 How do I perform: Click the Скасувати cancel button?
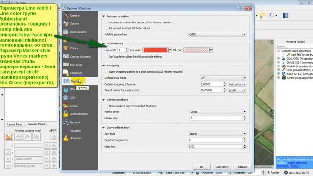coord(222,167)
